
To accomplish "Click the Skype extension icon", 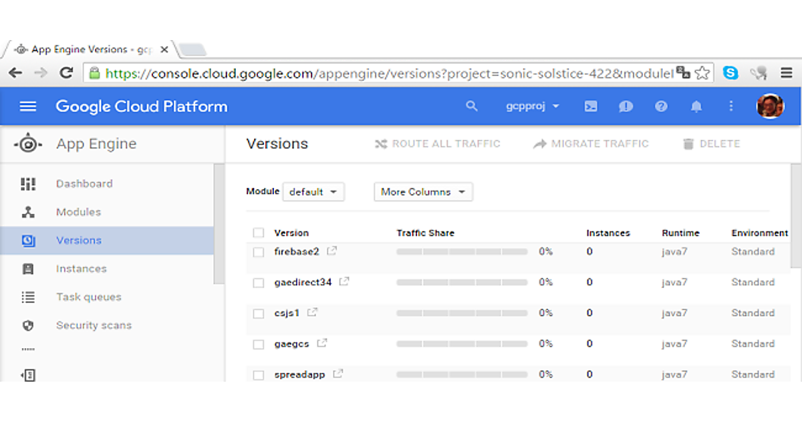I will (731, 73).
